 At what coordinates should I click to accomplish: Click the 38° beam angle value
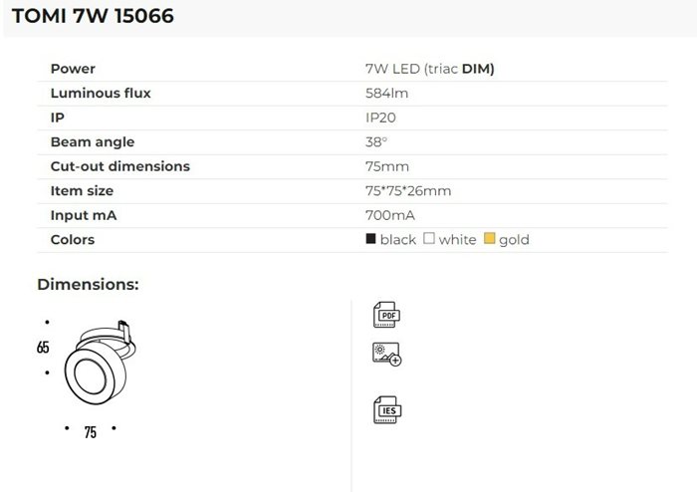[376, 142]
